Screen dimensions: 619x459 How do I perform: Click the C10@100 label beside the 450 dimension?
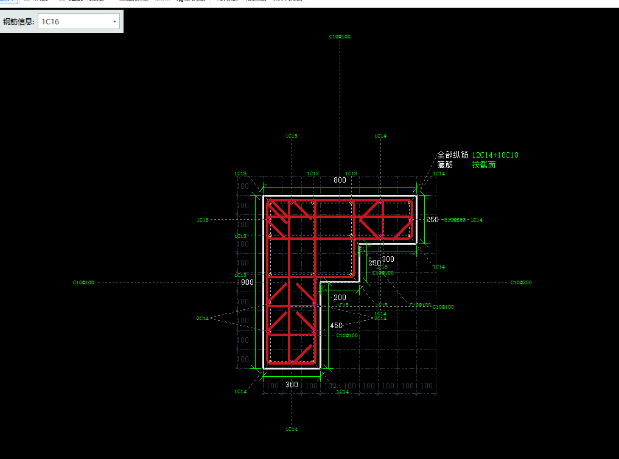click(x=347, y=335)
